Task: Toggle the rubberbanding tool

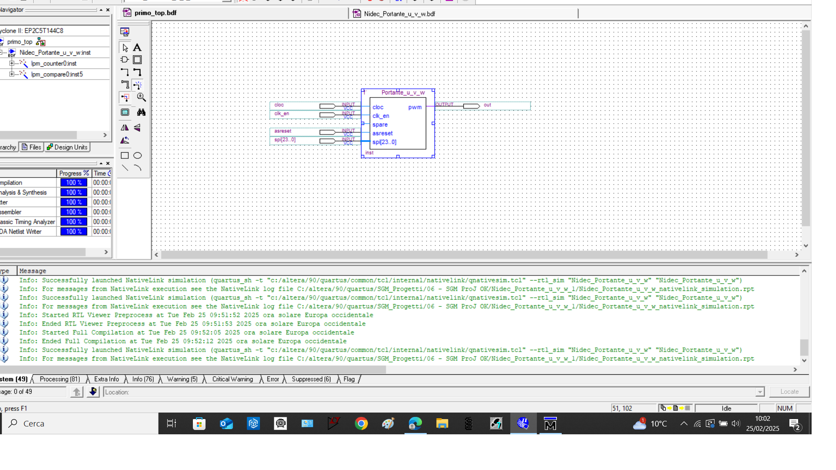Action: tap(137, 85)
